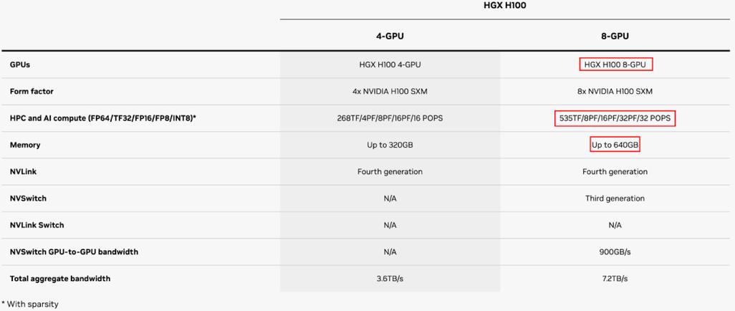Select the 8-GPU column header
This screenshot has height=311, width=735.
[x=615, y=36]
